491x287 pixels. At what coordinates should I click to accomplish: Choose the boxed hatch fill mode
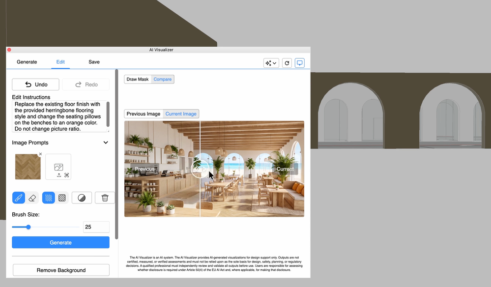pyautogui.click(x=62, y=198)
